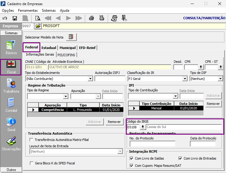Uncheck Com Livro de Entradas
Image resolution: width=226 pixels, height=174 pixels.
180,158
